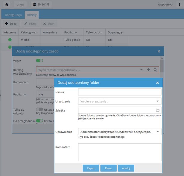This screenshot has width=184, height=176.
Task: Close the Dodaj udotępniony folder dialog
Action: tap(157, 83)
